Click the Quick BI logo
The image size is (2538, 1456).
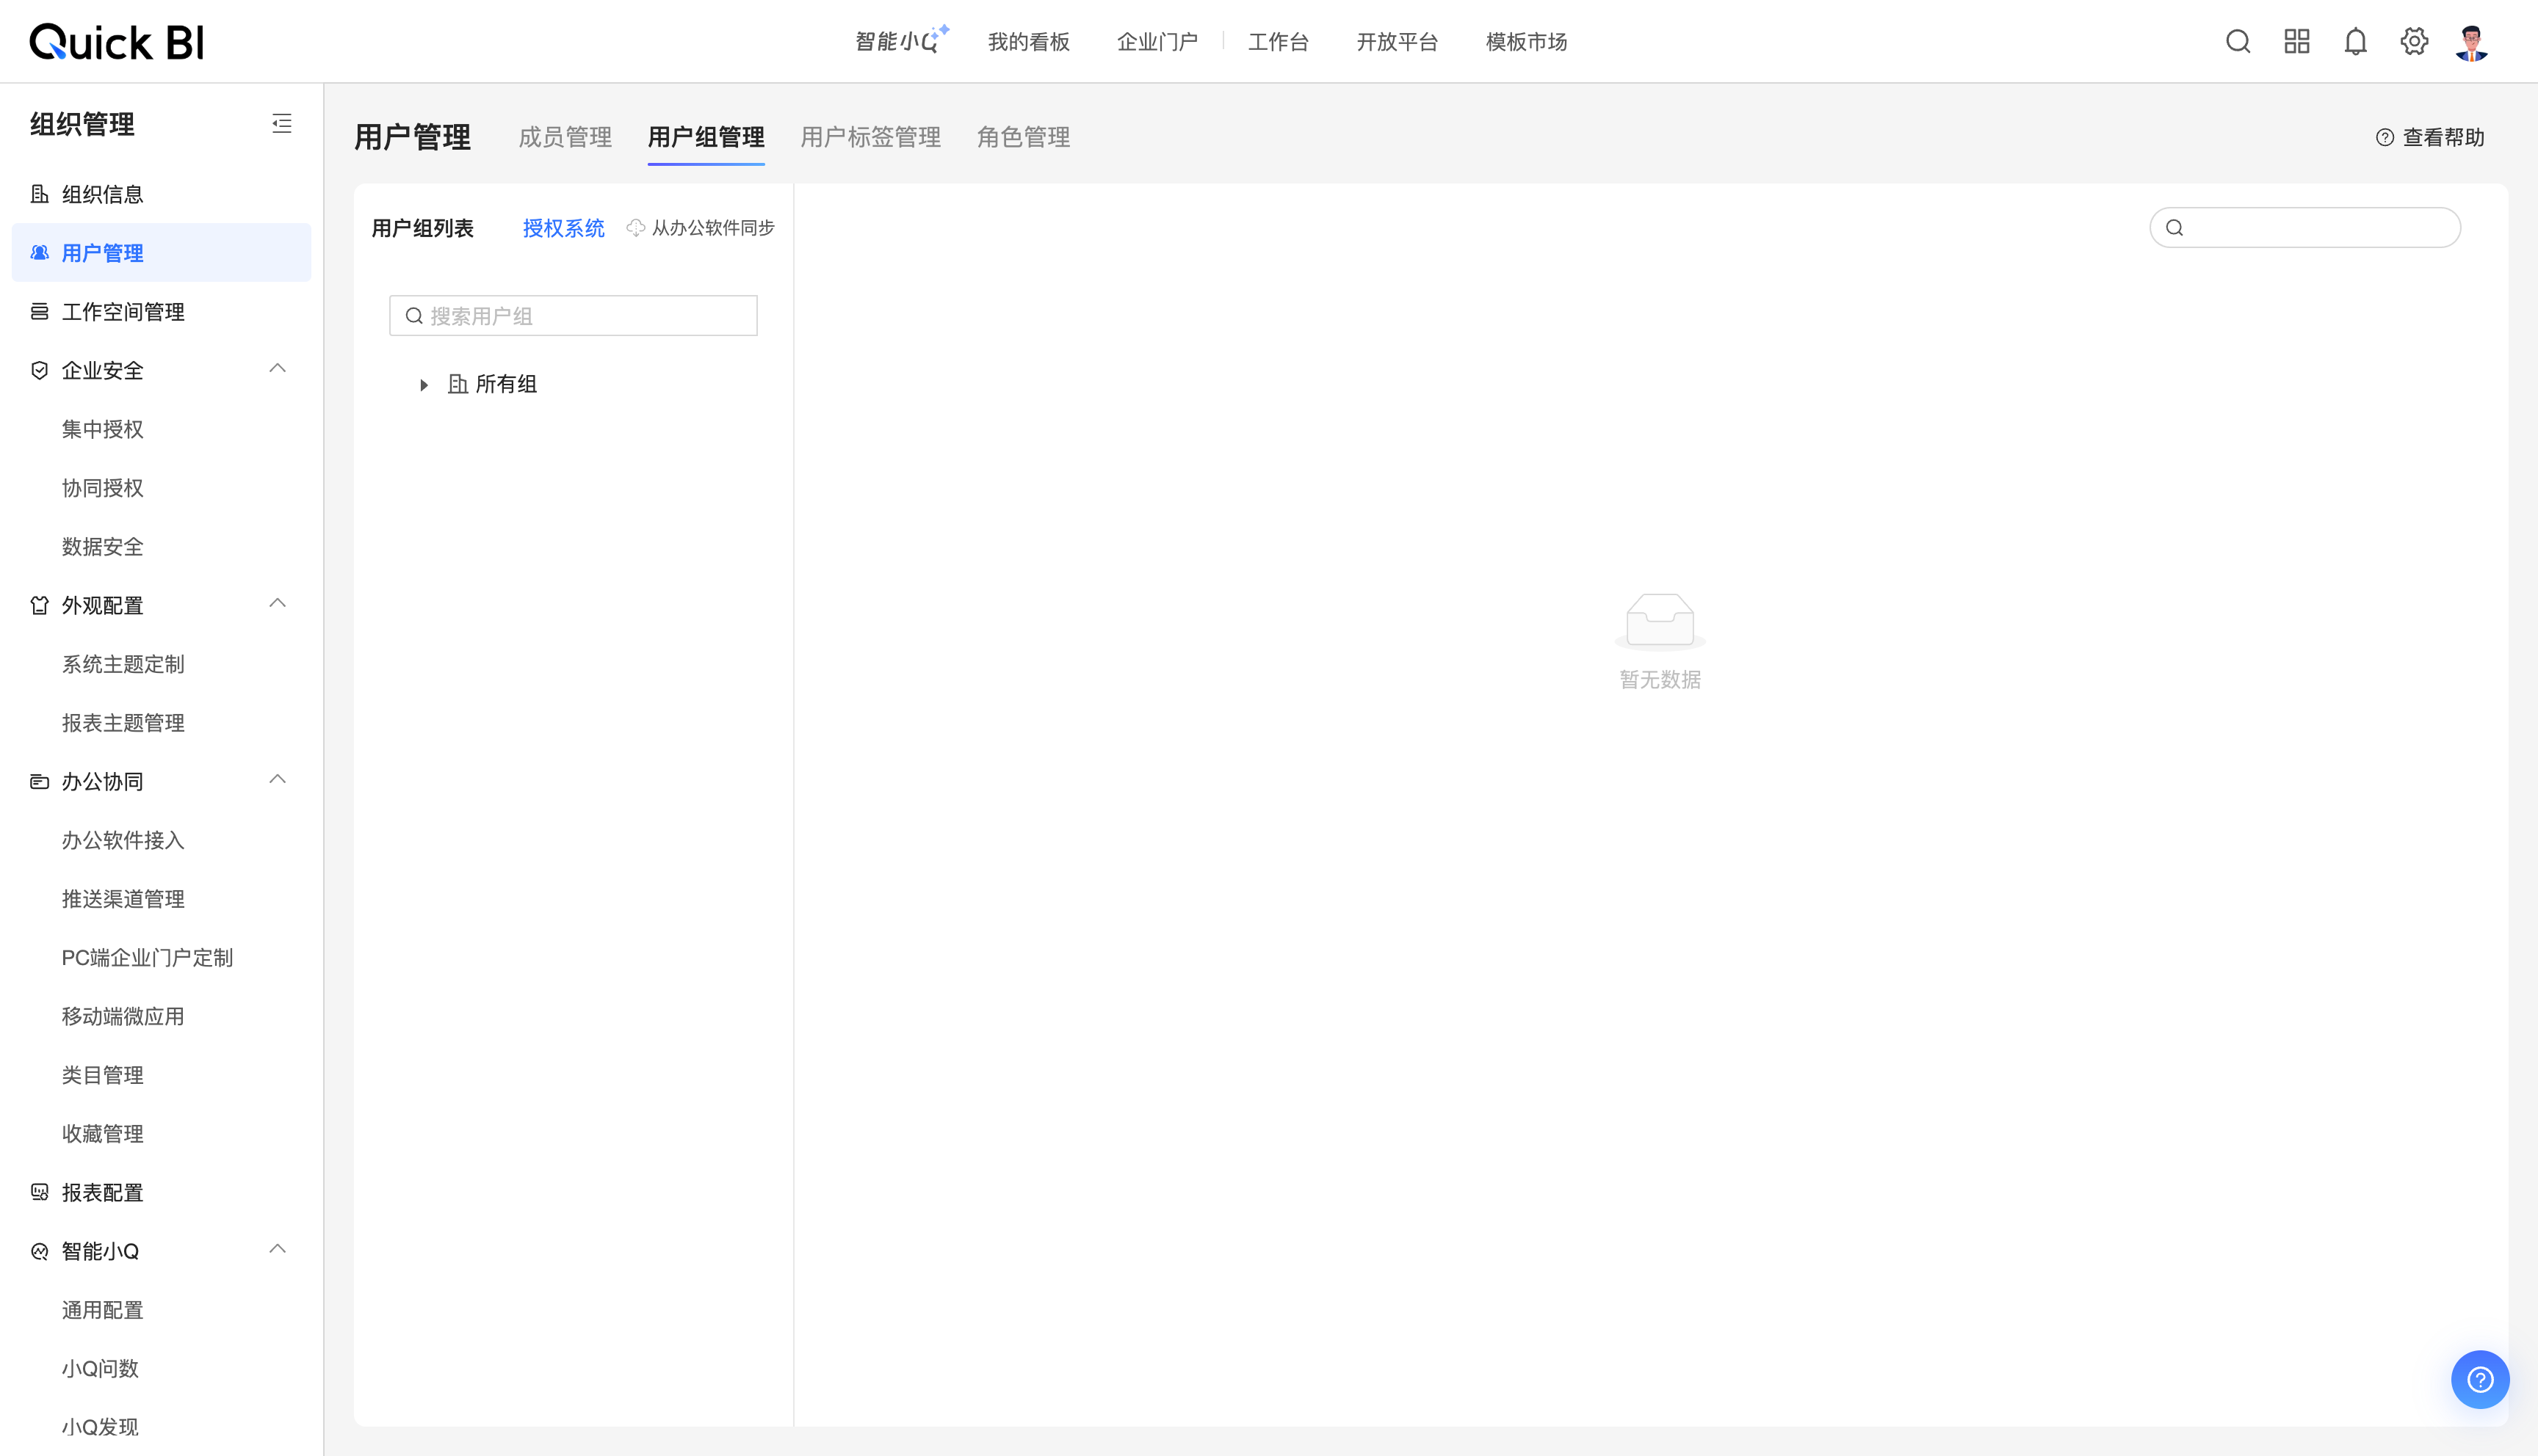point(117,42)
